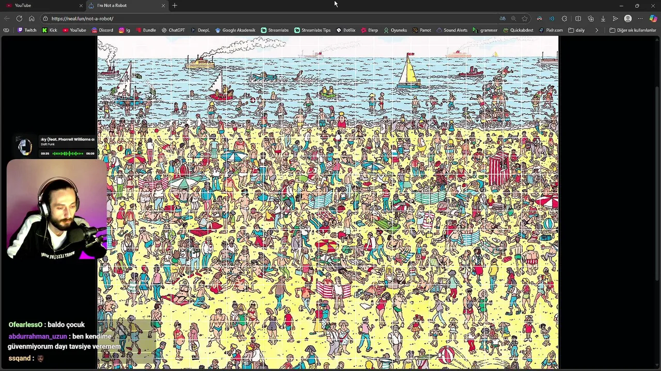The image size is (661, 371).
Task: Open the Collections icon
Action: [x=591, y=19]
